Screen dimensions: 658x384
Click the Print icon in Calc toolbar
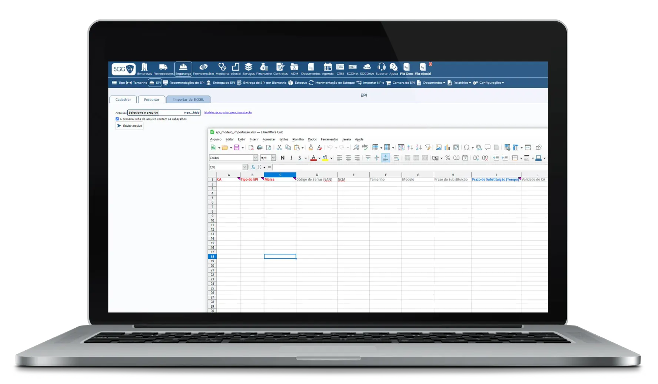260,147
